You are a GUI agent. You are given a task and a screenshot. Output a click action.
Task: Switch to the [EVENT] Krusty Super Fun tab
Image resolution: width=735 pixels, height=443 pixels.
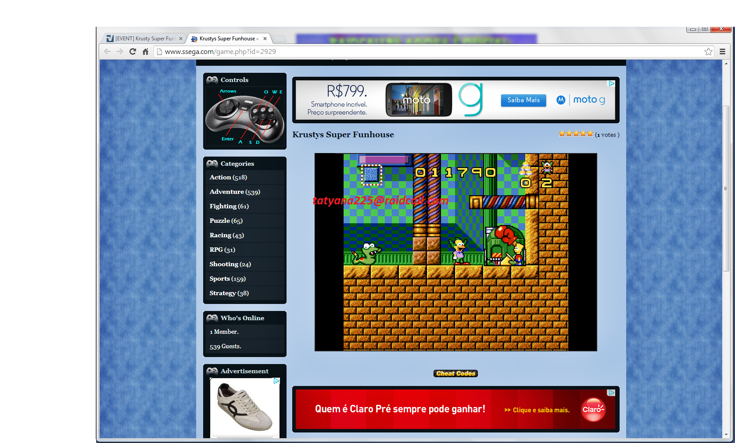[145, 39]
